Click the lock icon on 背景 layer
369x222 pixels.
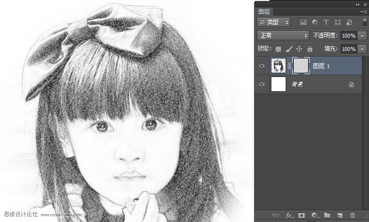click(351, 84)
